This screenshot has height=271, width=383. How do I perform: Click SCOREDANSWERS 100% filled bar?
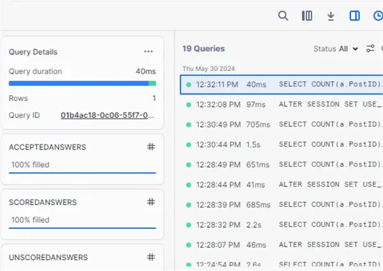pos(82,228)
